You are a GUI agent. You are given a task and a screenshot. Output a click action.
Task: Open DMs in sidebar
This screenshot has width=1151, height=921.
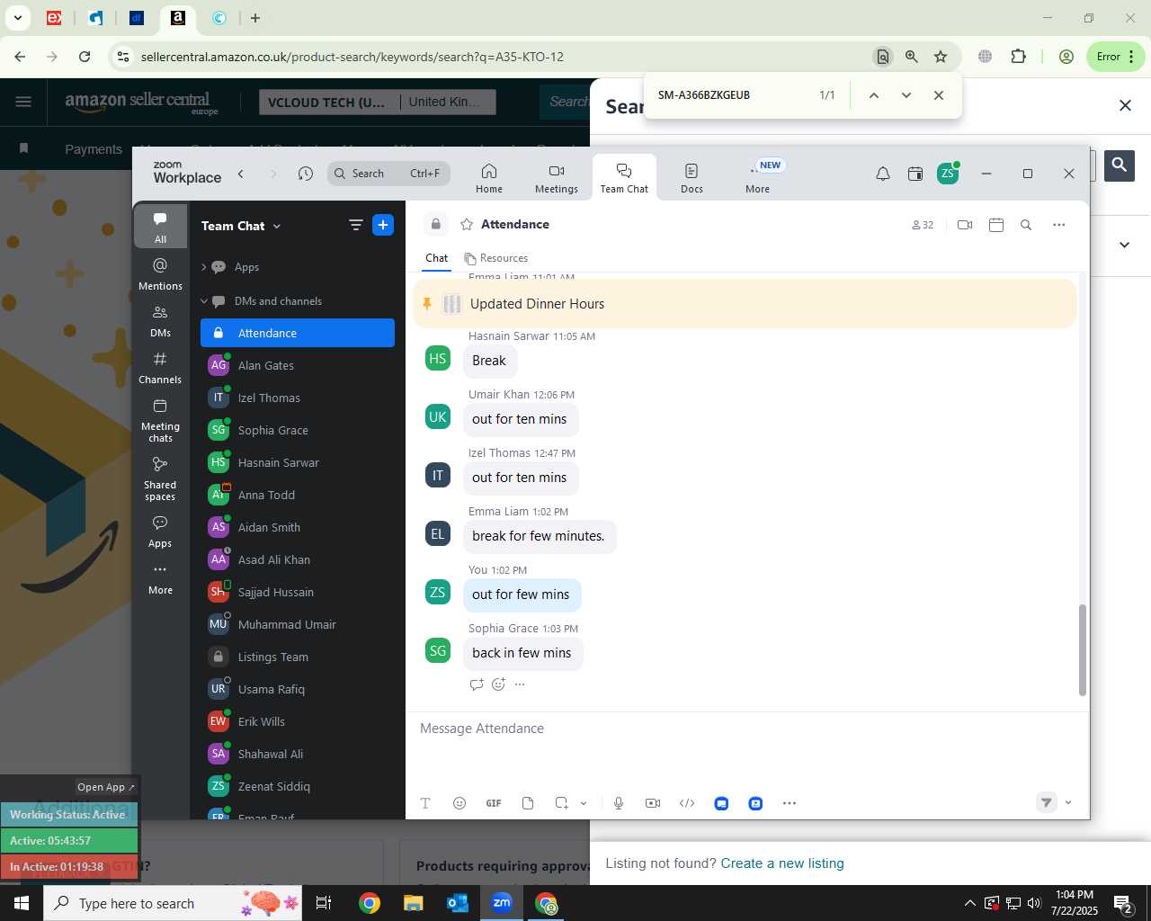tap(160, 321)
